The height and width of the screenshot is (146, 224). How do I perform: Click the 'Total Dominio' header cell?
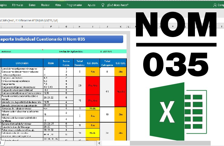[x=80, y=63]
